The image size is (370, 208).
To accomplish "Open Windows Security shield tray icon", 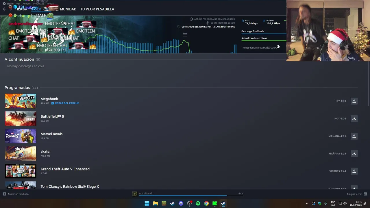I will click(x=319, y=203).
